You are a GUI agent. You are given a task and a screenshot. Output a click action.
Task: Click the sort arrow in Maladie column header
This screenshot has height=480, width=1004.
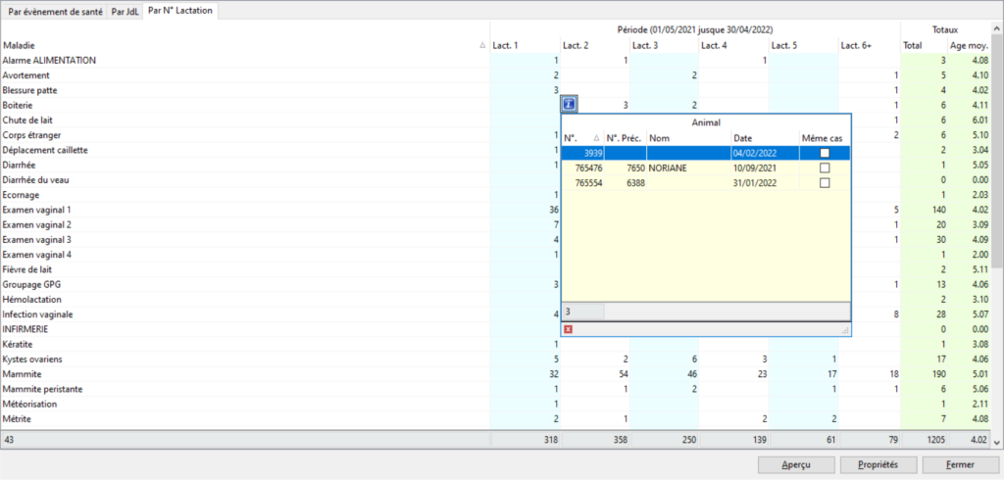[x=481, y=46]
